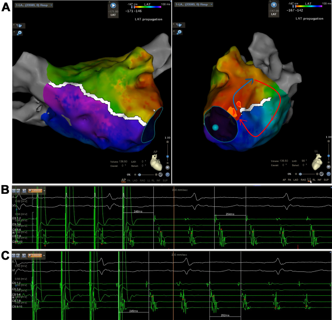
Task: Select the INF view tab in left map
Action: point(158,180)
